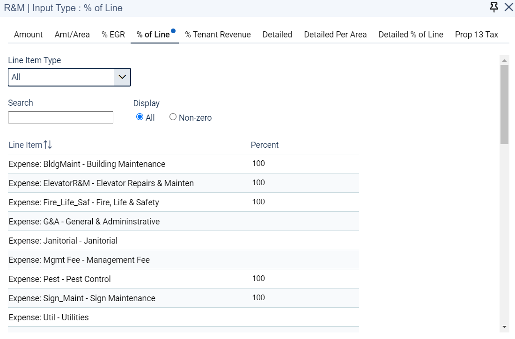Edit Elevator Repairs percent value 100

coord(258,182)
